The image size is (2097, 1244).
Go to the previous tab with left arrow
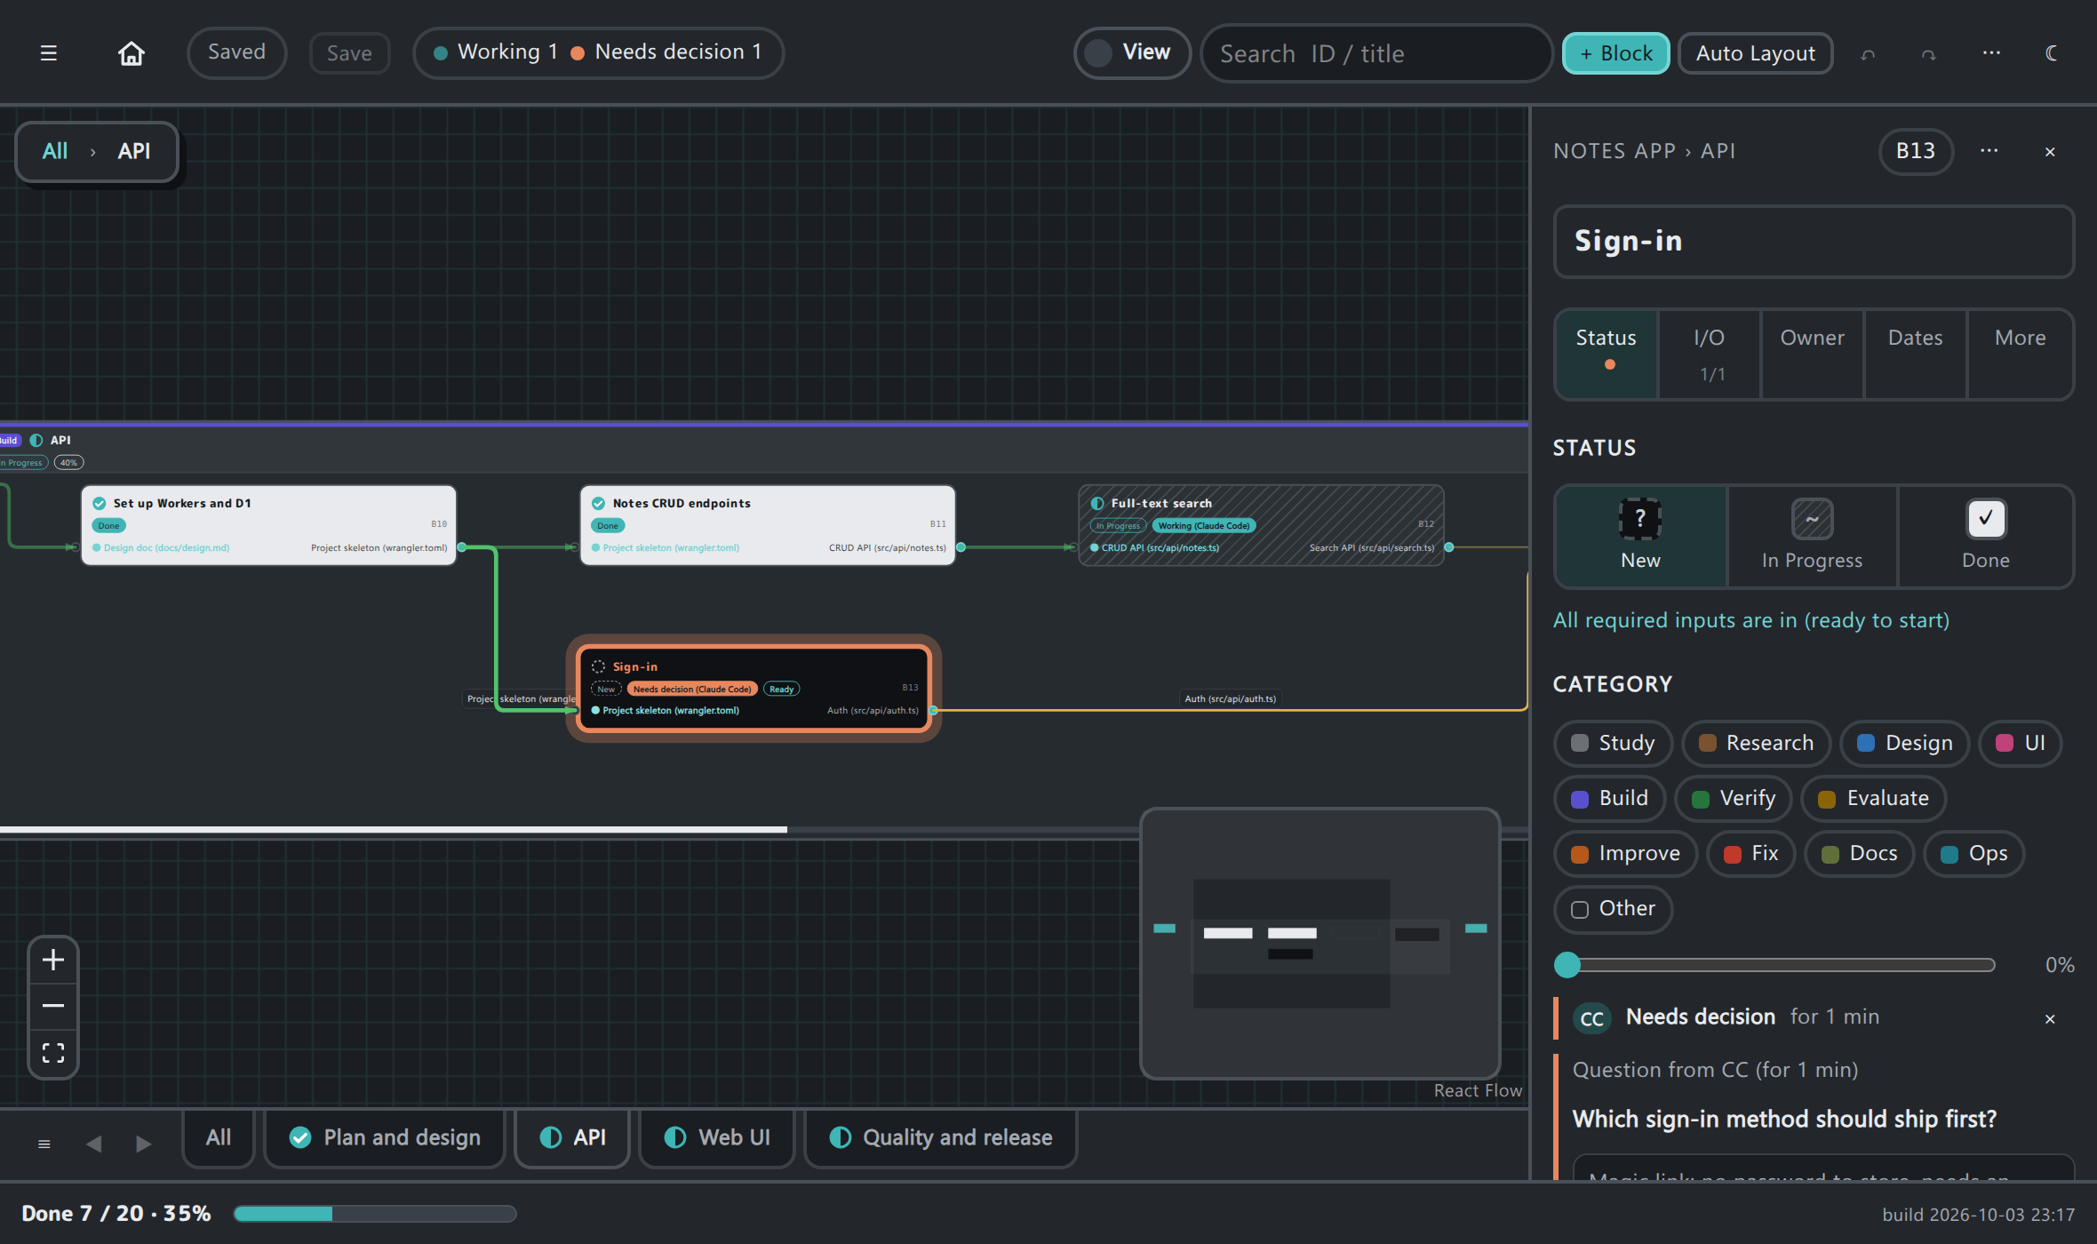(93, 1144)
